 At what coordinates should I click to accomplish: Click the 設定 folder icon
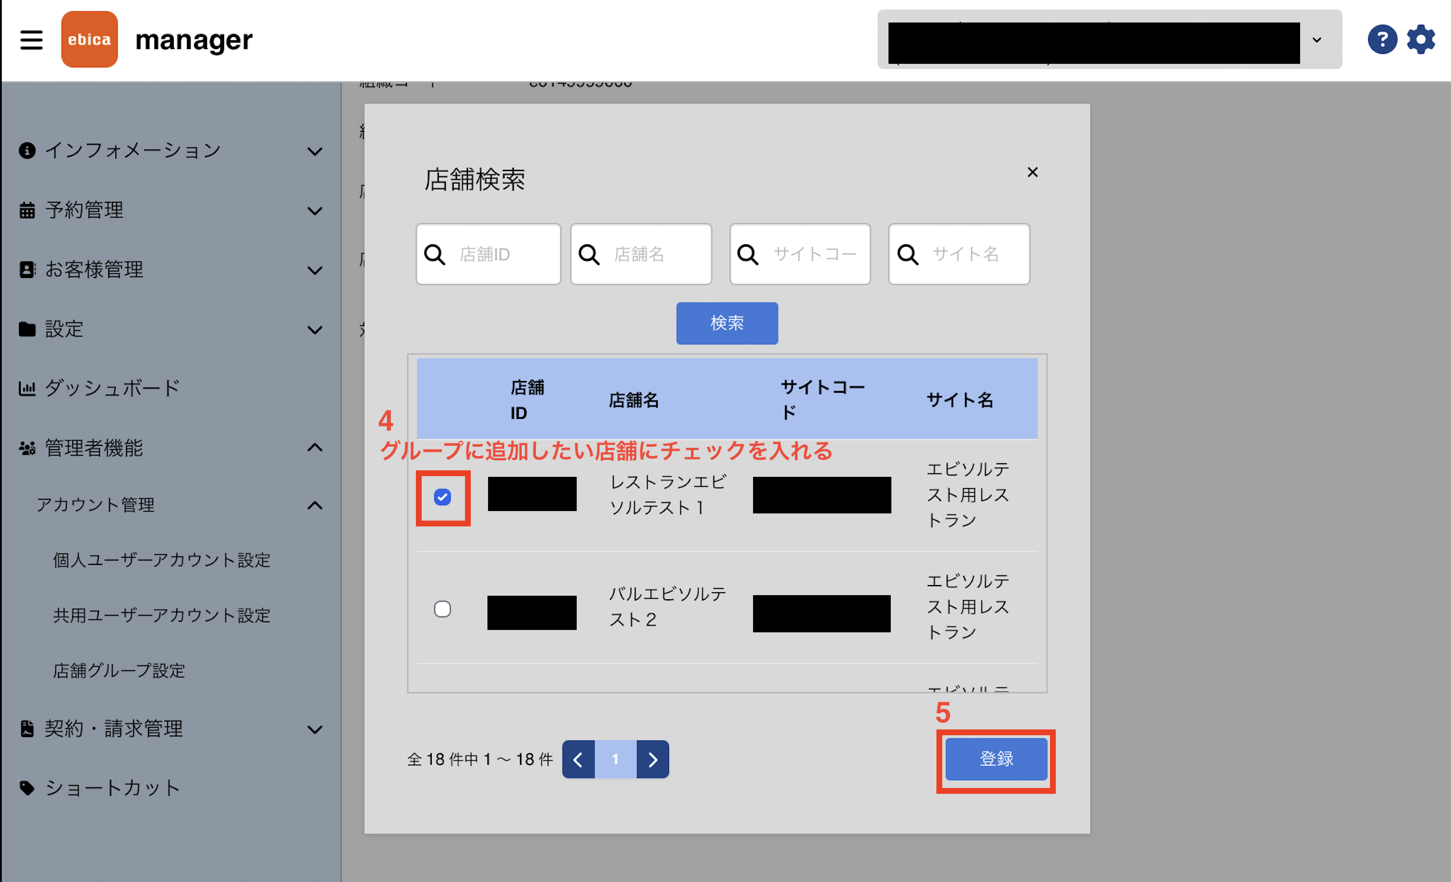tap(27, 329)
